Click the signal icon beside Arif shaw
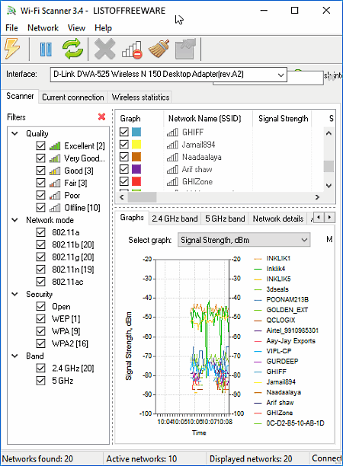Image resolution: width=343 pixels, height=466 pixels. pos(172,169)
